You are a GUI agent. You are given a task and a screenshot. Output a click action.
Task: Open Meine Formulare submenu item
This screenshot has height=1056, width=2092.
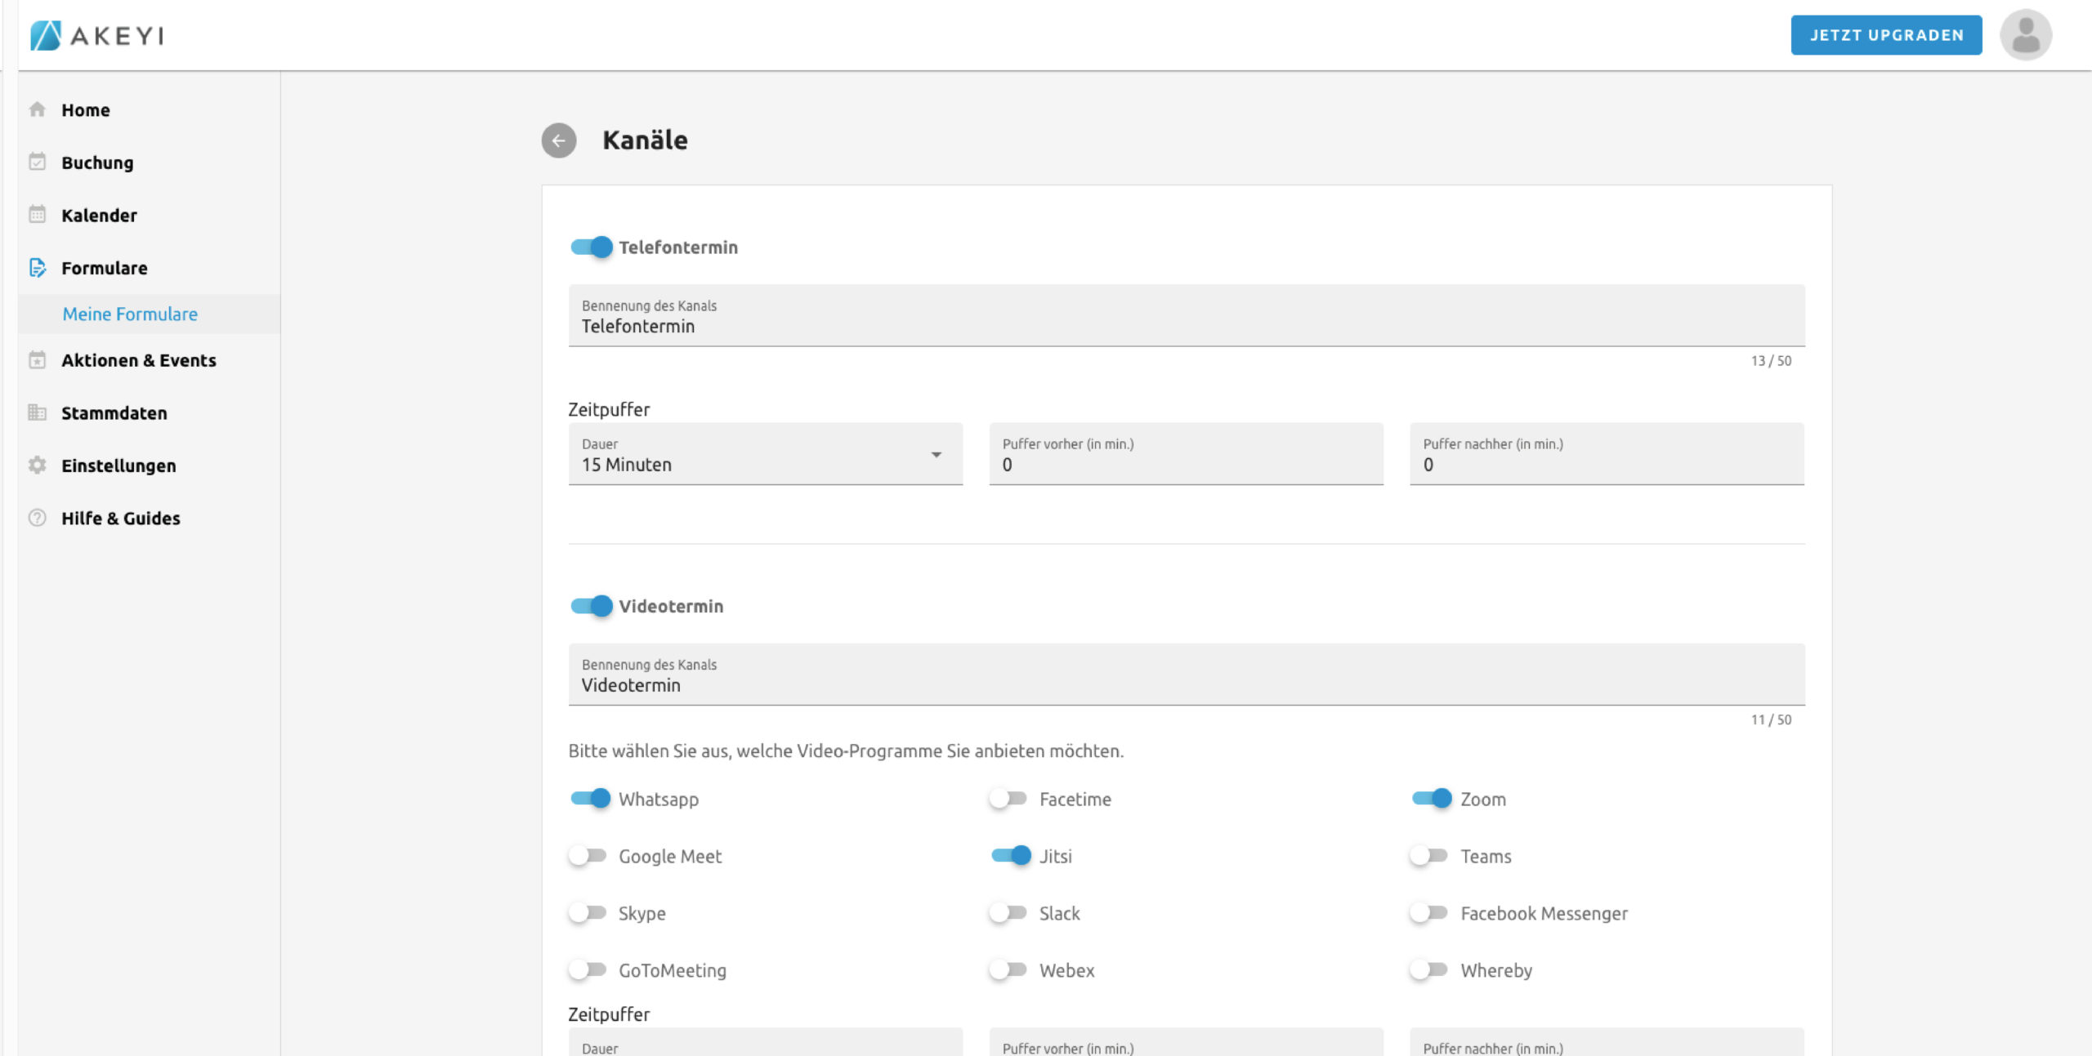(130, 314)
